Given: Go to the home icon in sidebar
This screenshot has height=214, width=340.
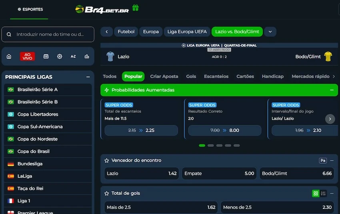Looking at the screenshot, I should pyautogui.click(x=9, y=56).
